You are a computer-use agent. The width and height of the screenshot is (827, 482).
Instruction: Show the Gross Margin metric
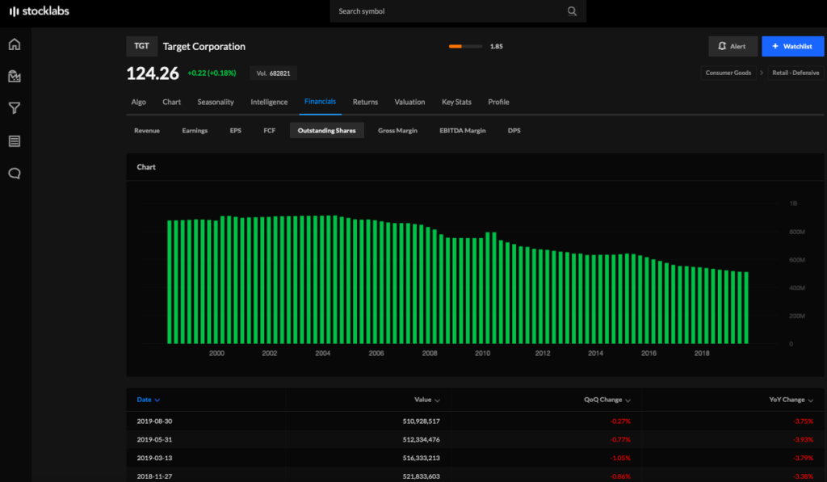(x=397, y=130)
